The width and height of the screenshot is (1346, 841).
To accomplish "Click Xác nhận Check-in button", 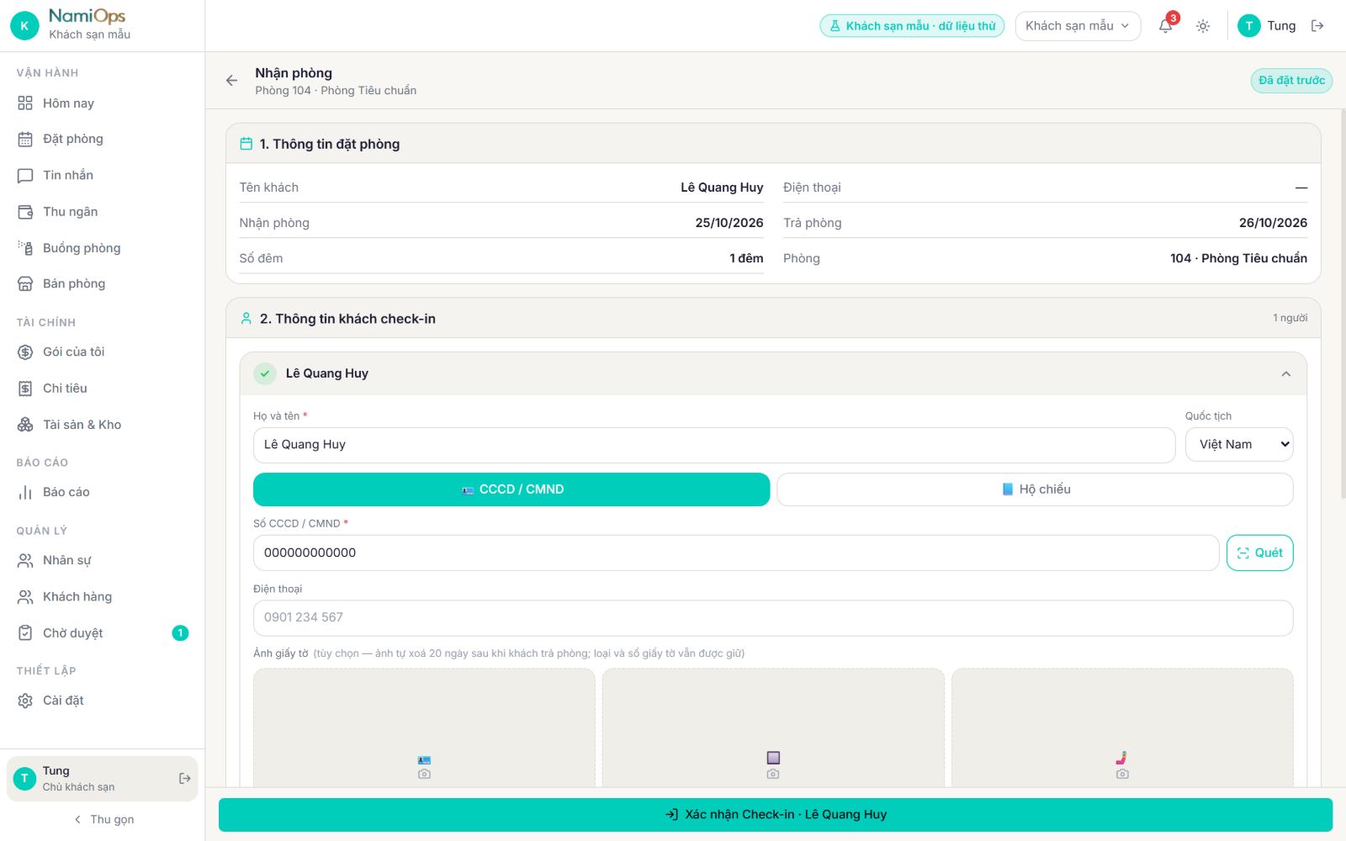I will coord(776,815).
